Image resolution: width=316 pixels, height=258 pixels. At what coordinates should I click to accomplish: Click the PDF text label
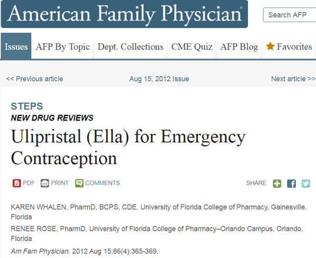point(29,183)
